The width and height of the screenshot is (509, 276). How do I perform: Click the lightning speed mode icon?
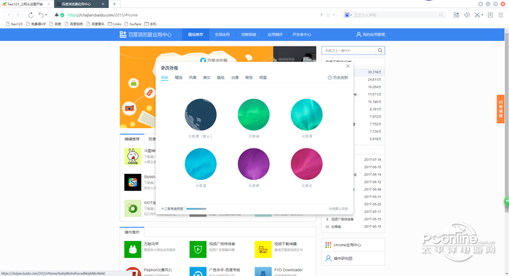(321, 15)
